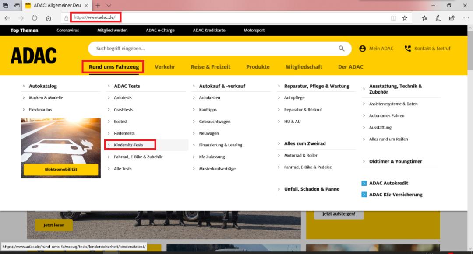Open browser settings and more menu
Screen dimensions: 473x254
coord(466,18)
